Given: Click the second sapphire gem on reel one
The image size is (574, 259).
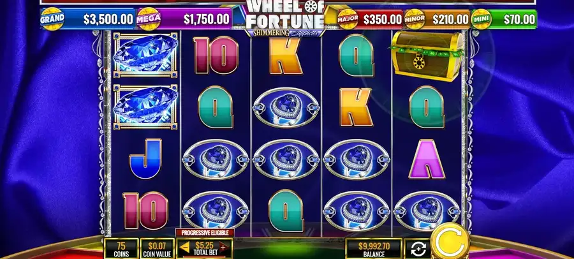Looking at the screenshot, I should click(x=145, y=107).
